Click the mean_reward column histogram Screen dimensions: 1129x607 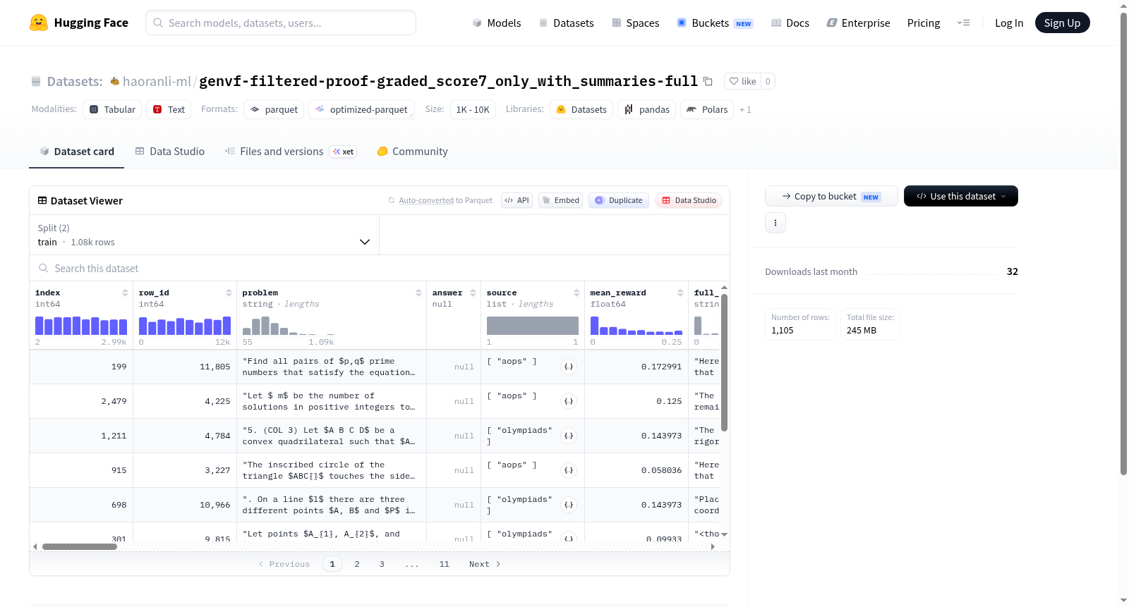click(x=636, y=326)
